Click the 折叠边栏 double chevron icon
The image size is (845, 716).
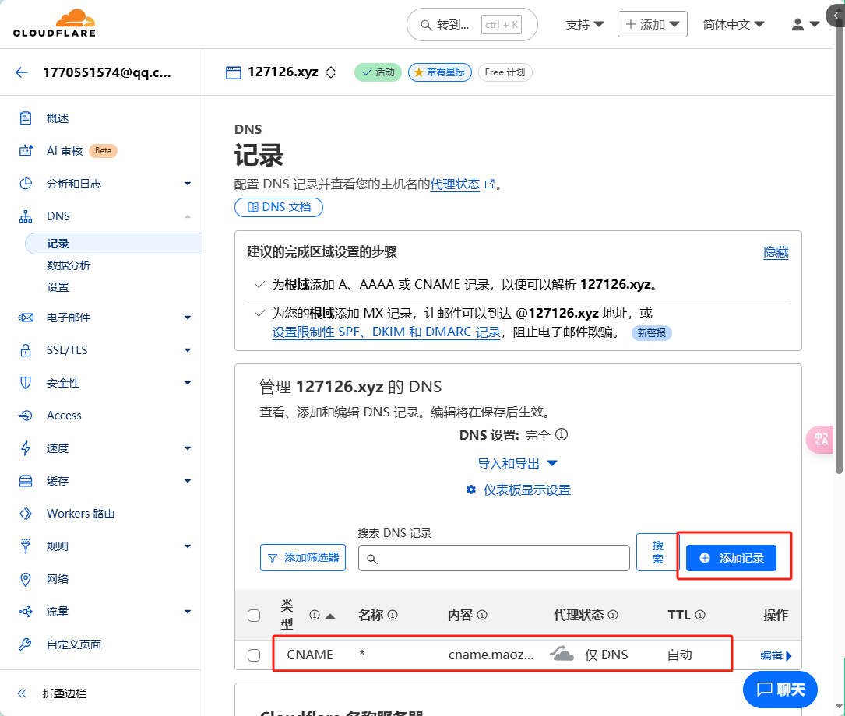(22, 693)
